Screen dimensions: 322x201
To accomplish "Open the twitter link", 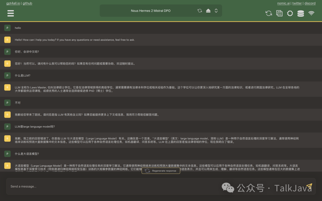I will [297, 3].
